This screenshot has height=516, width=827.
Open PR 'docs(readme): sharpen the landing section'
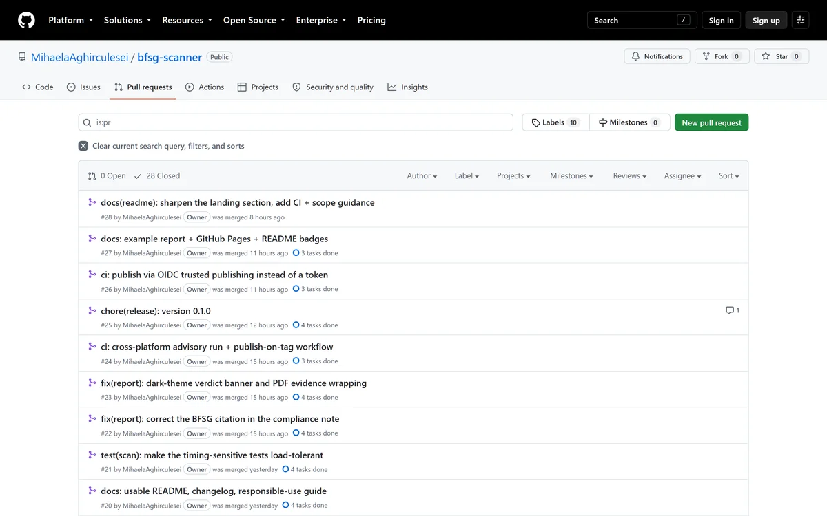click(x=238, y=202)
